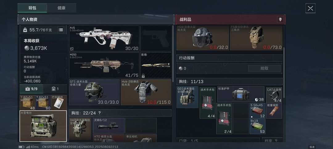Click the 影锋 knife item
Screen dimensions: 333x149
pyautogui.click(x=156, y=65)
